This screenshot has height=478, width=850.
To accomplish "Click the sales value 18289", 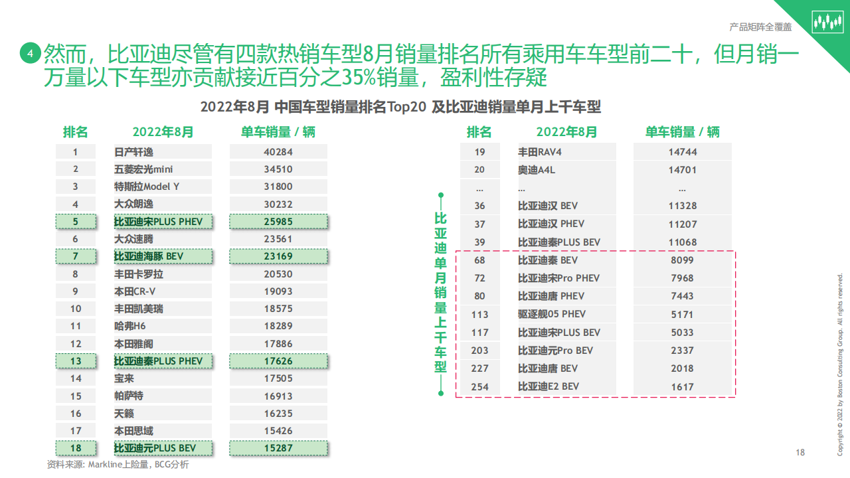I will (278, 326).
